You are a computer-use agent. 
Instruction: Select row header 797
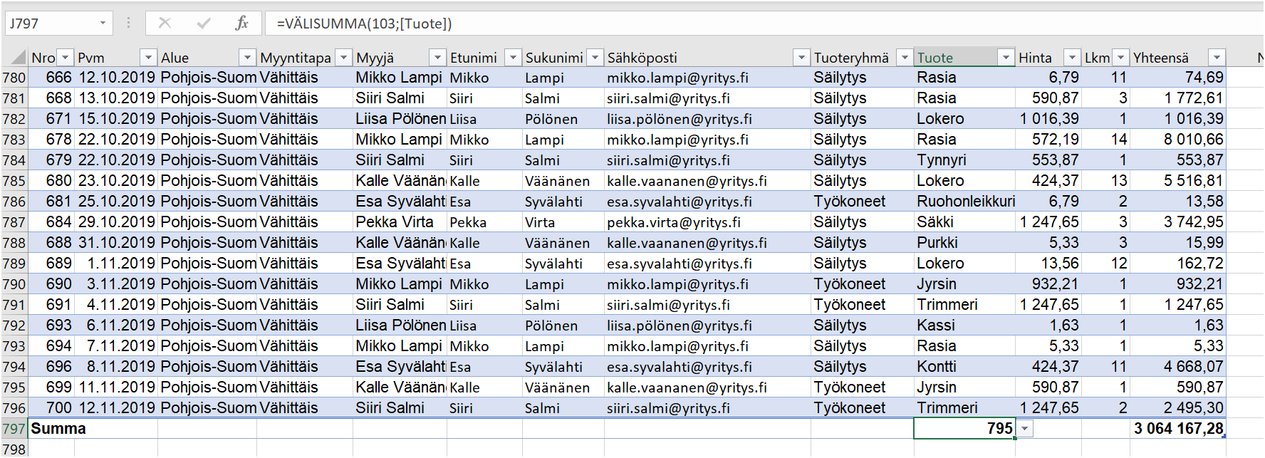(x=14, y=429)
